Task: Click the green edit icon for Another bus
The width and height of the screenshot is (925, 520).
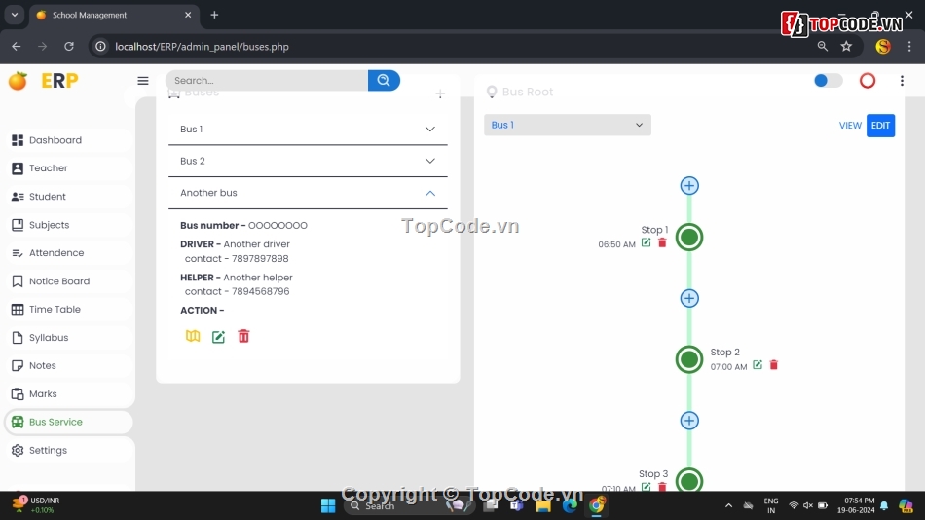Action: (218, 337)
